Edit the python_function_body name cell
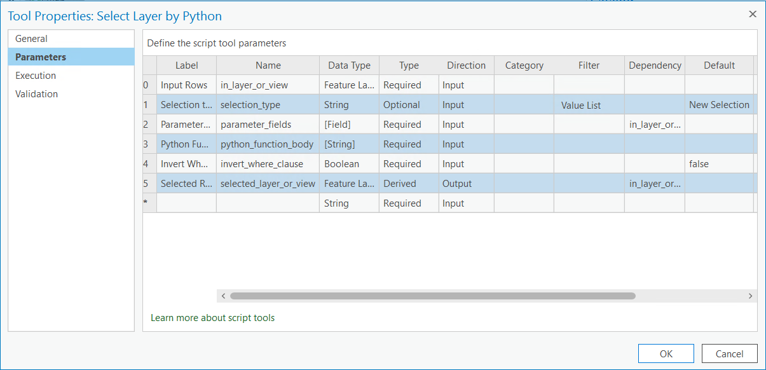This screenshot has height=370, width=766. [267, 144]
